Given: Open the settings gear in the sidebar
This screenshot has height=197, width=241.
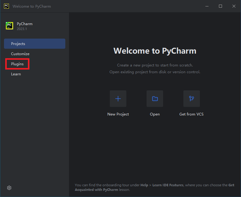Looking at the screenshot, I should pos(9,188).
